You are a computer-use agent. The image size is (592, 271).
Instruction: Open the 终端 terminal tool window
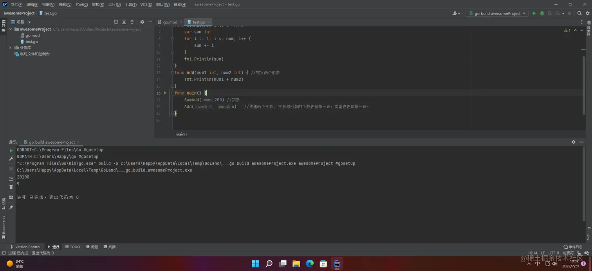tap(110, 247)
